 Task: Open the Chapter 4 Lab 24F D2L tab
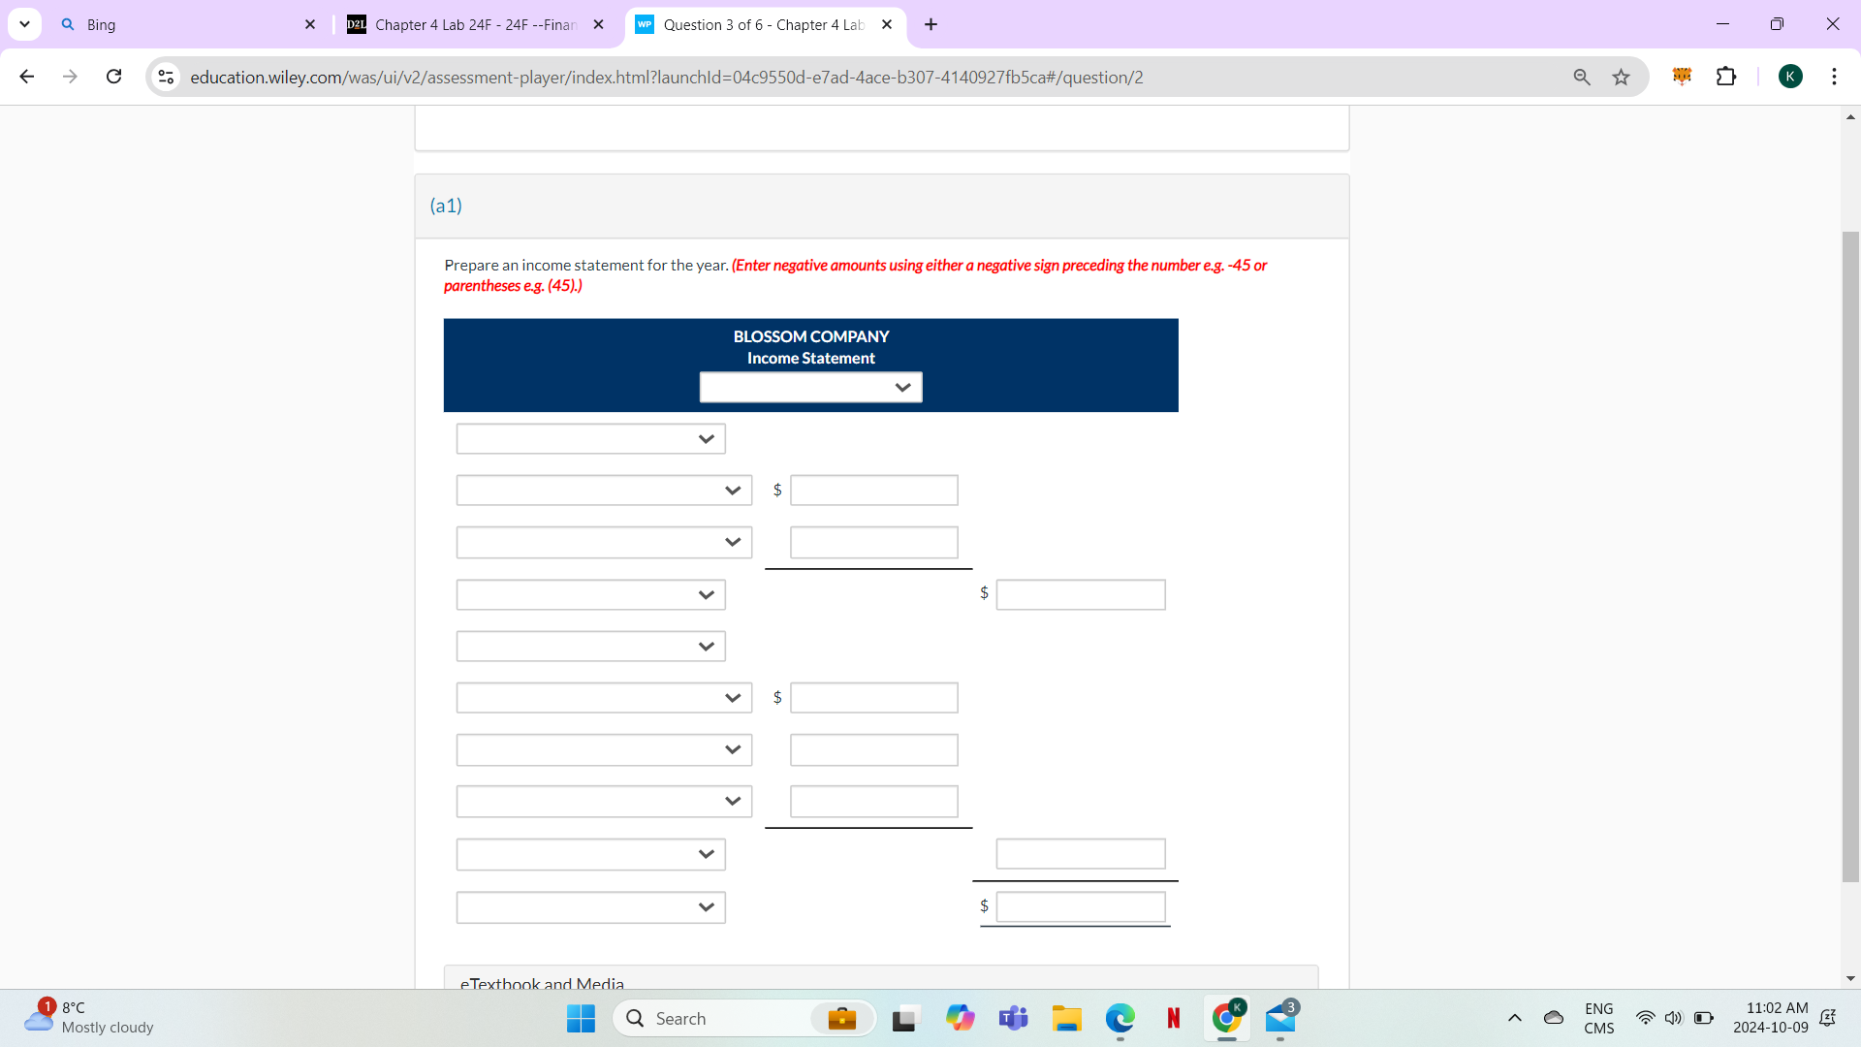click(x=465, y=24)
